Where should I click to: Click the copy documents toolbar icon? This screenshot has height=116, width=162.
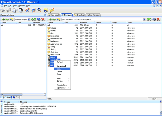(x=15, y=10)
